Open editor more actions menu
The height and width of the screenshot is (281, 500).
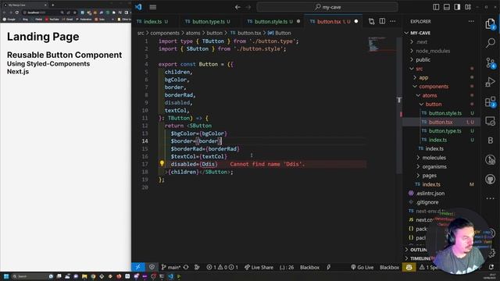point(392,21)
